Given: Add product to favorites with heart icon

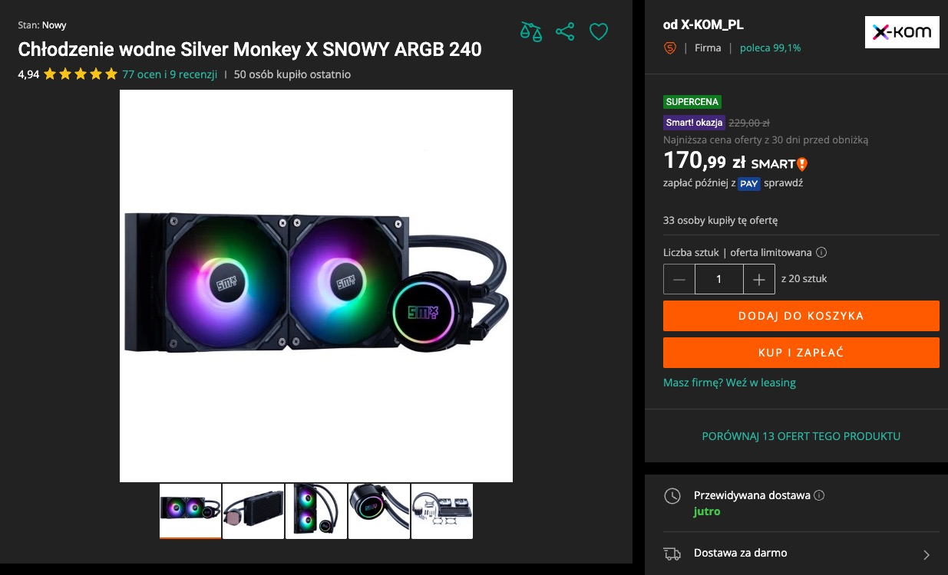Looking at the screenshot, I should (x=599, y=31).
